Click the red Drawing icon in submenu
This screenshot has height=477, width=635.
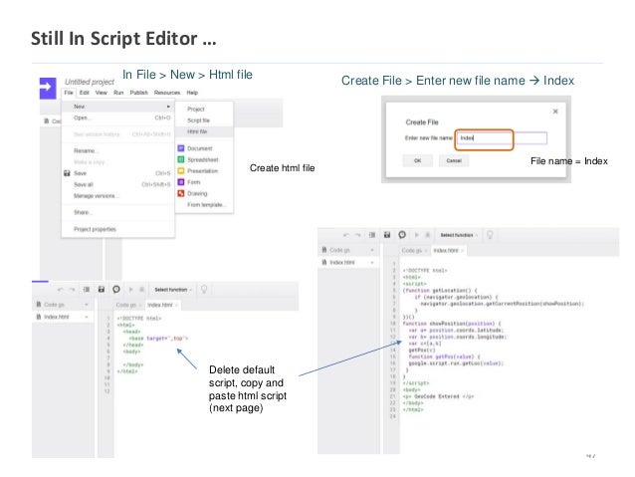181,193
